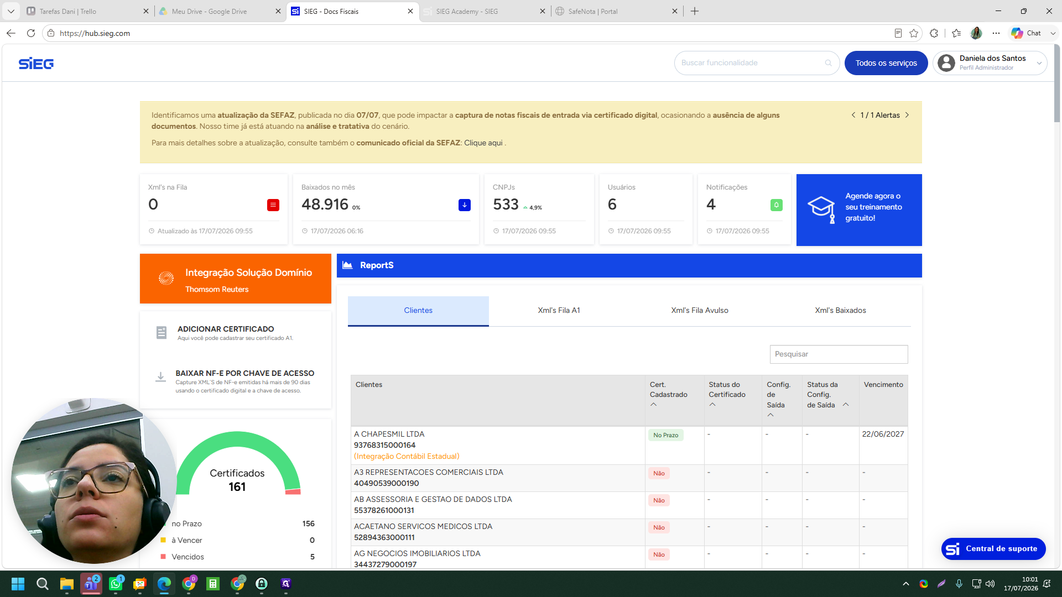
Task: Click the chart icon beside ReportS
Action: 347,265
